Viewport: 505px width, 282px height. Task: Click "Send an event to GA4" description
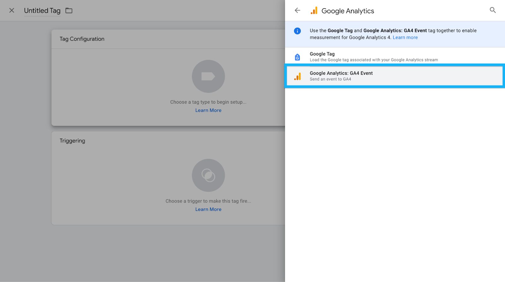pyautogui.click(x=330, y=79)
